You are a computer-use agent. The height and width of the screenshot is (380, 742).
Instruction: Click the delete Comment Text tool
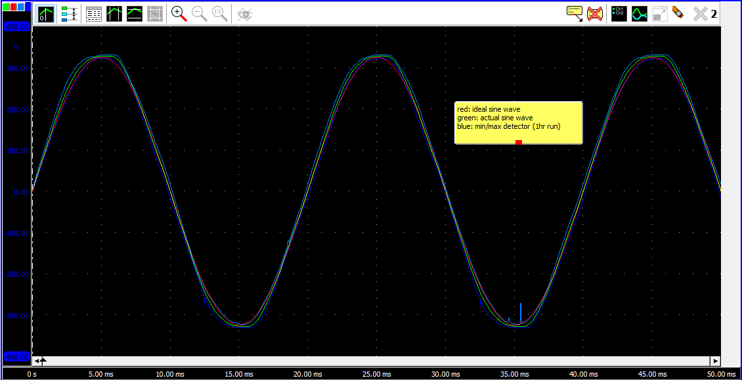tap(594, 13)
